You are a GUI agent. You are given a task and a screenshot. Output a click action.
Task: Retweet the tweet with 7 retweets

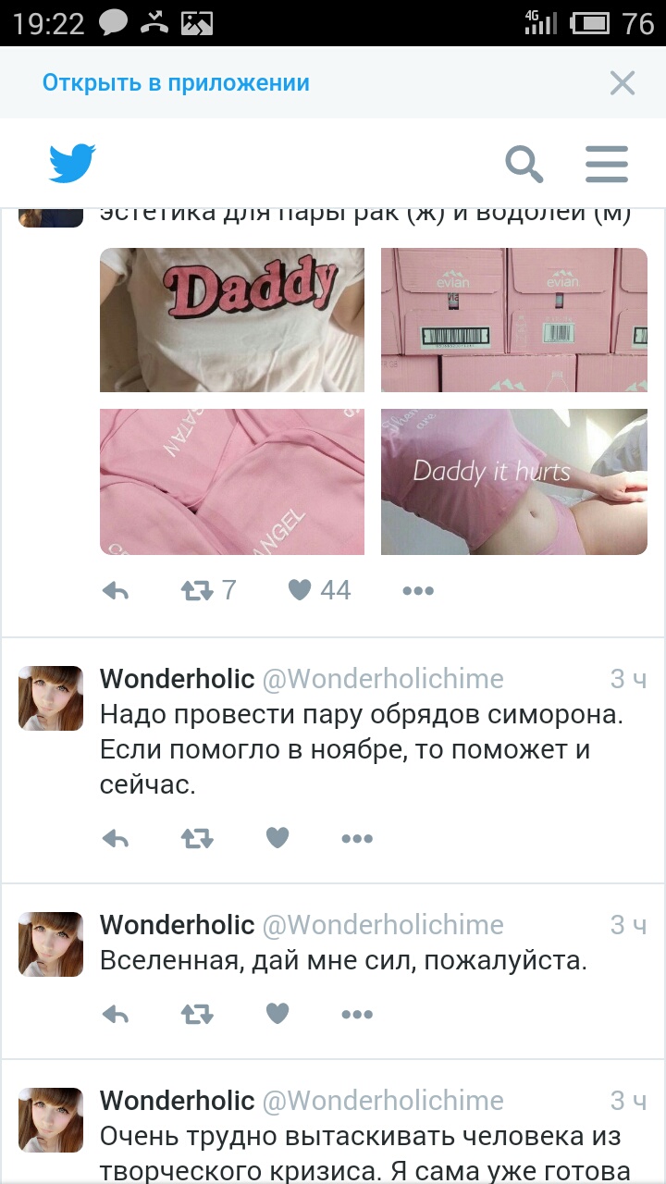click(x=208, y=590)
